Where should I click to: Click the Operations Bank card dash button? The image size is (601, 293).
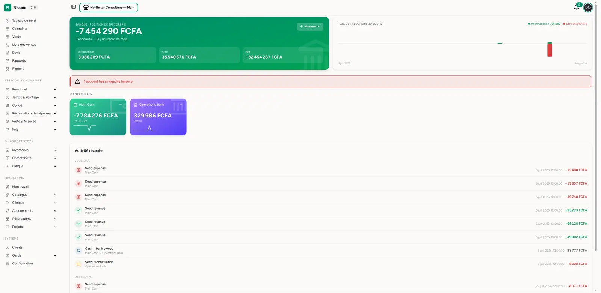181,105
